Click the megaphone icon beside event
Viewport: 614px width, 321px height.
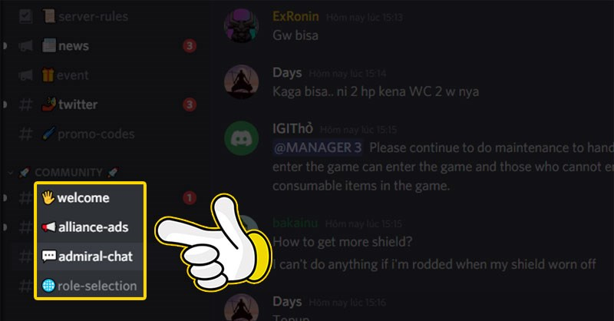26,74
